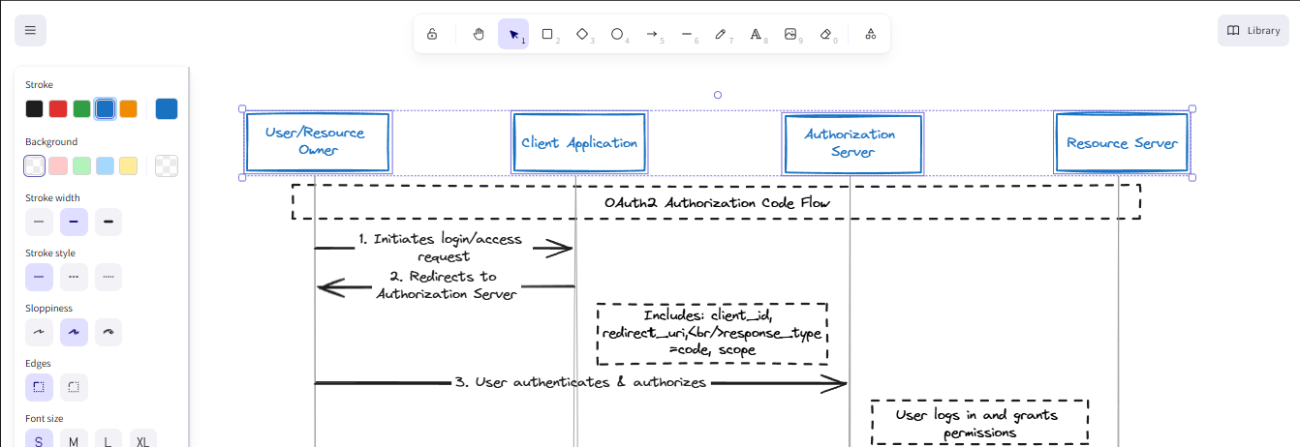
Task: Select the Insert image tool
Action: pyautogui.click(x=791, y=34)
